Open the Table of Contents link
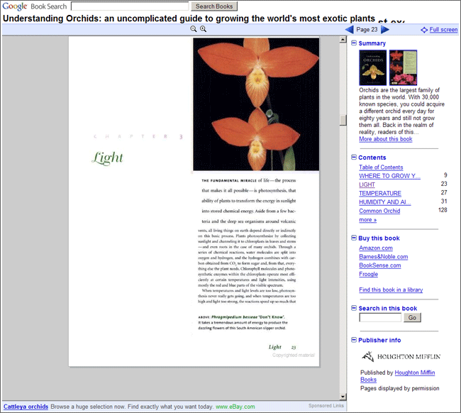 coord(381,167)
